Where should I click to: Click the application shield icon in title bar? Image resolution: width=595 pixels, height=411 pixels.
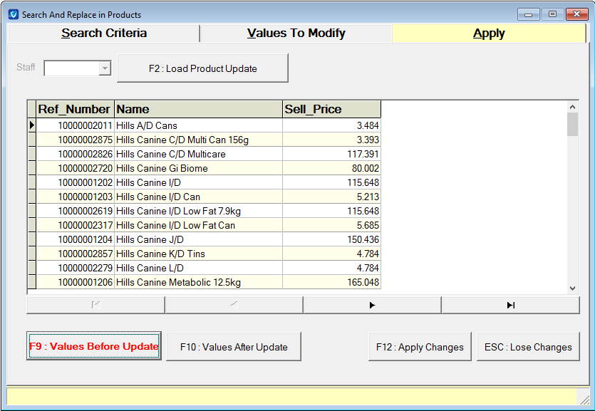pos(14,15)
